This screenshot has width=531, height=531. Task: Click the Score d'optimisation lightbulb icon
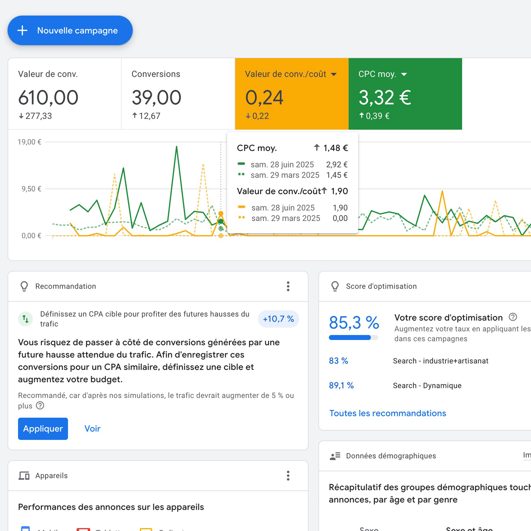pos(335,286)
